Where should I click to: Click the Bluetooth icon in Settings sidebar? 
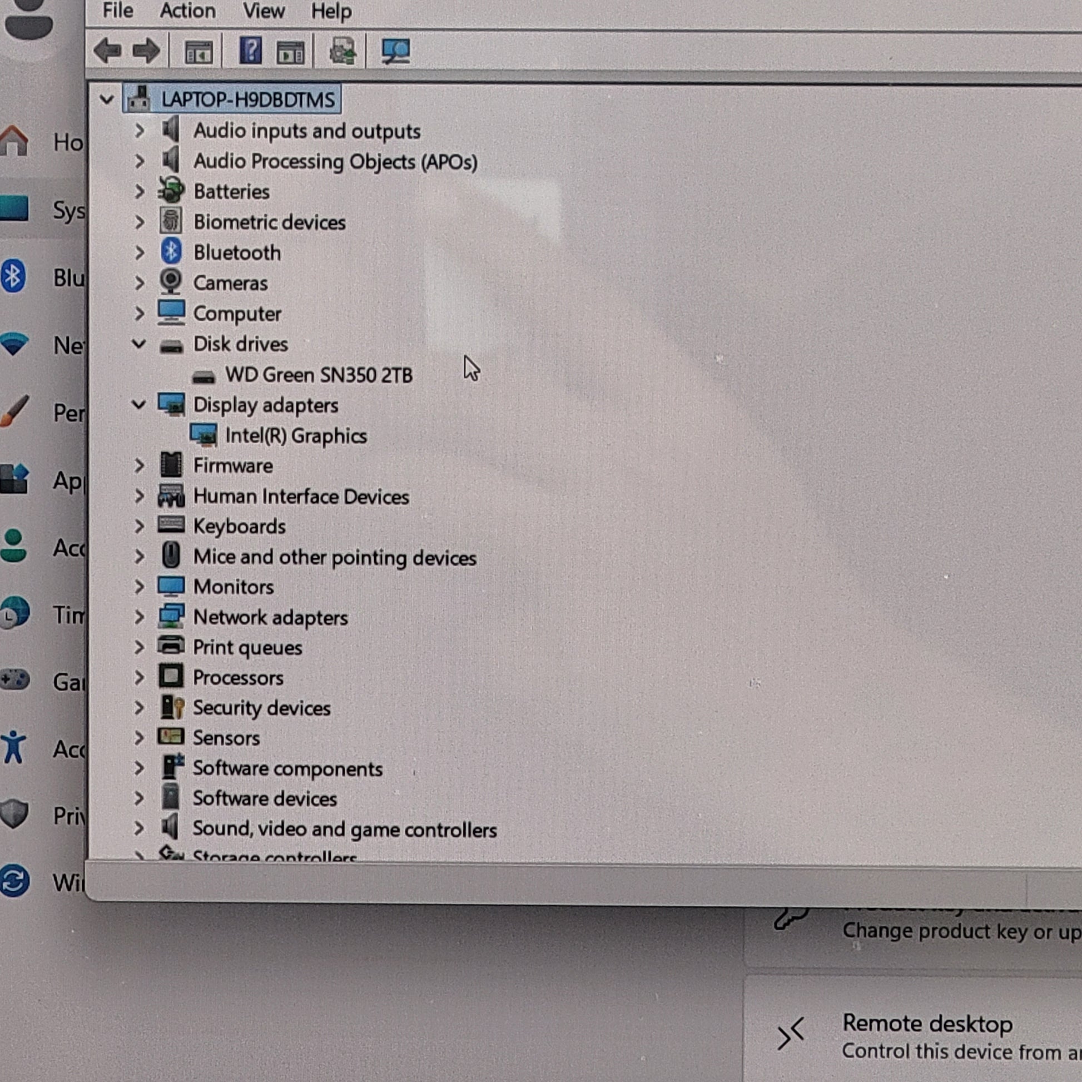[13, 276]
